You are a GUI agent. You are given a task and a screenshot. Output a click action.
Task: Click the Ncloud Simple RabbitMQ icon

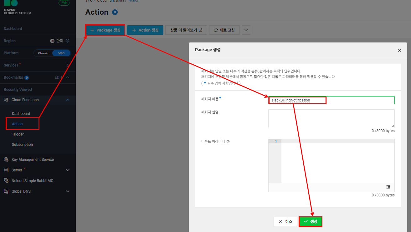coord(6,181)
